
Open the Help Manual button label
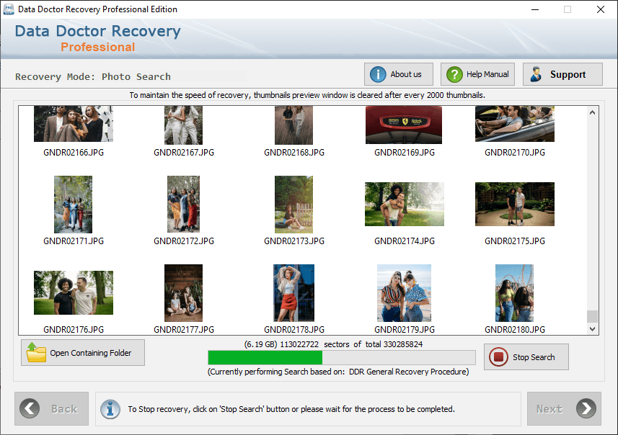[487, 74]
